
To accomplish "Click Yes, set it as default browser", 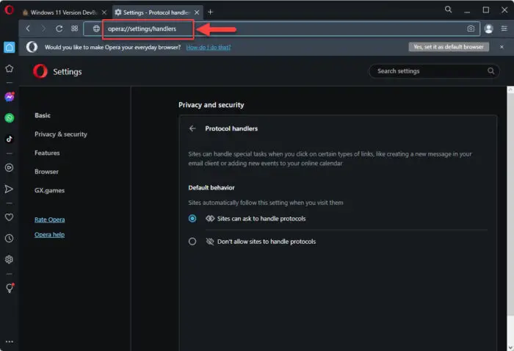I will 449,47.
